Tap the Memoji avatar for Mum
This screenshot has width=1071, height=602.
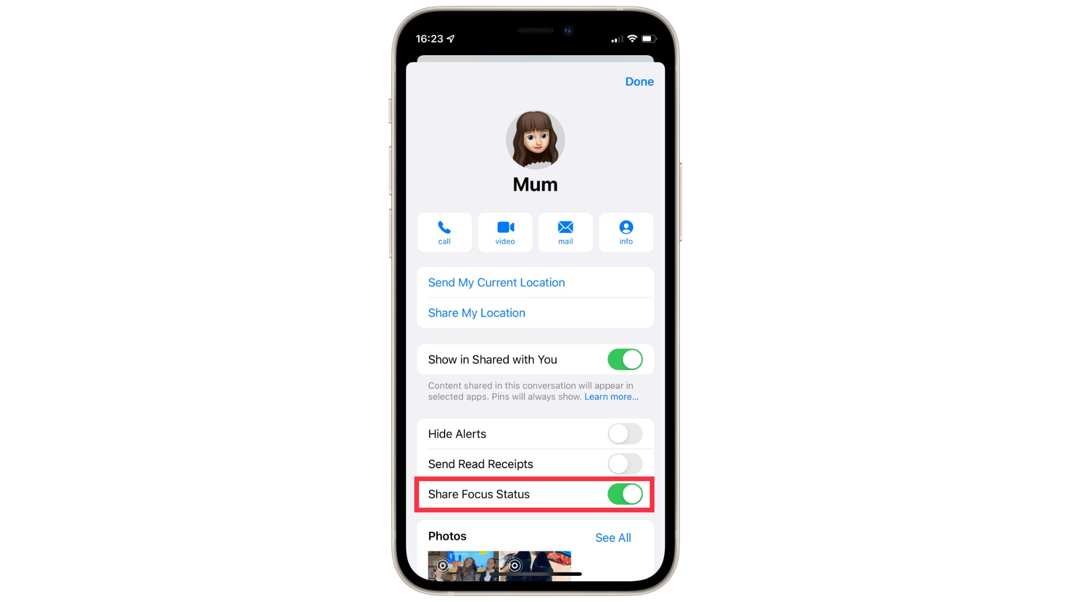pos(535,139)
